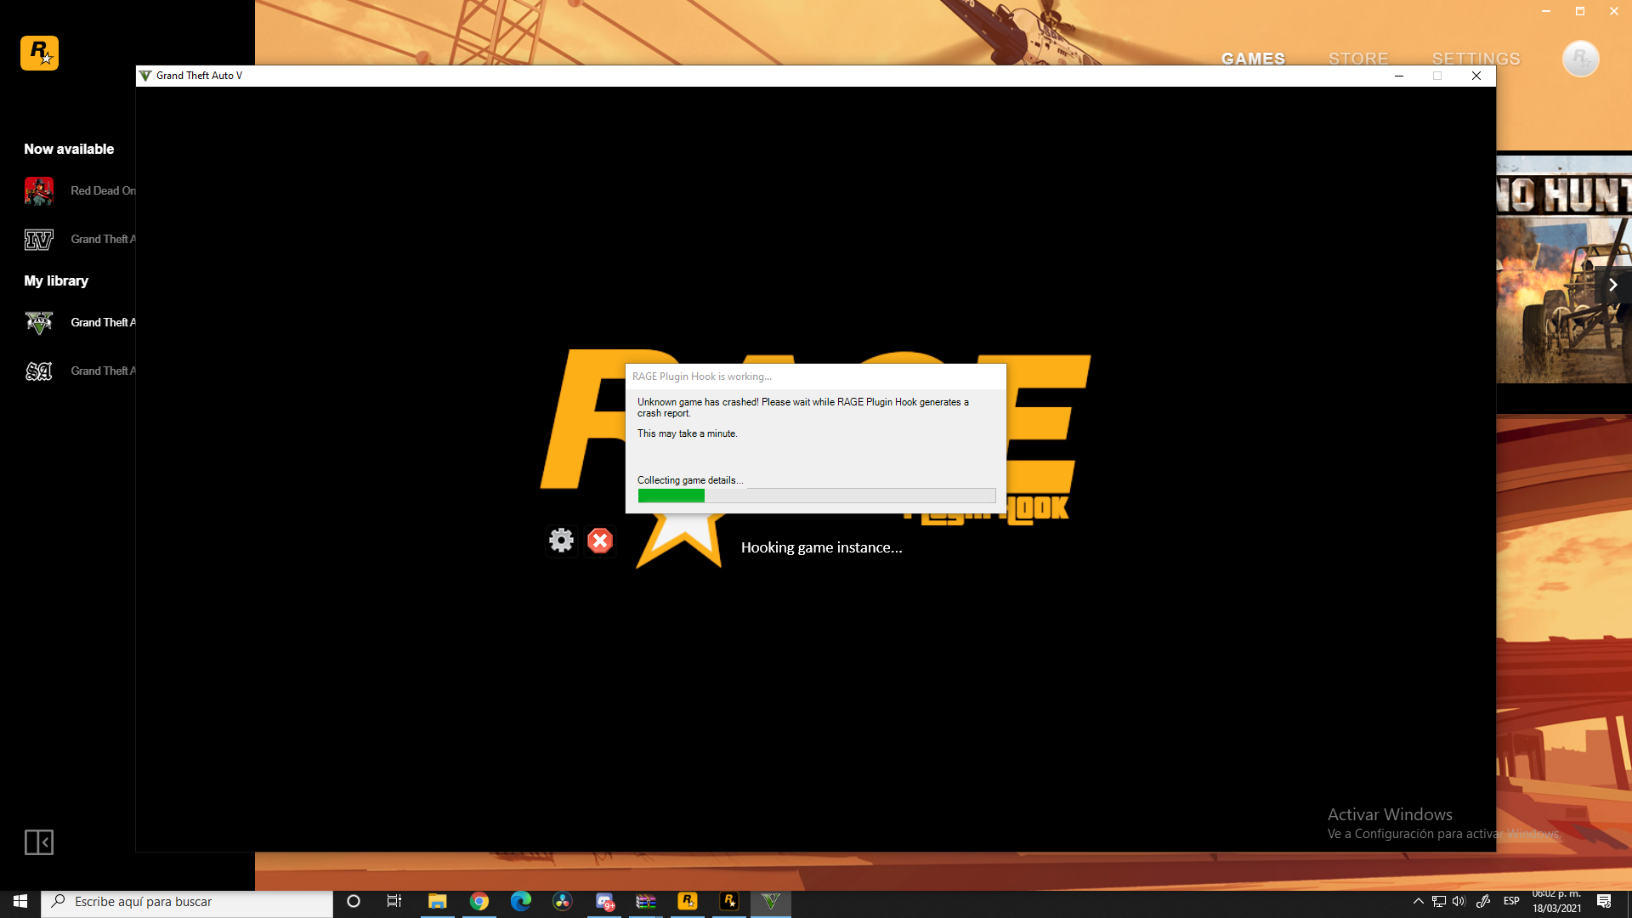Open Grand Theft Auto V from My library
Image resolution: width=1632 pixels, height=918 pixels.
pyautogui.click(x=81, y=323)
